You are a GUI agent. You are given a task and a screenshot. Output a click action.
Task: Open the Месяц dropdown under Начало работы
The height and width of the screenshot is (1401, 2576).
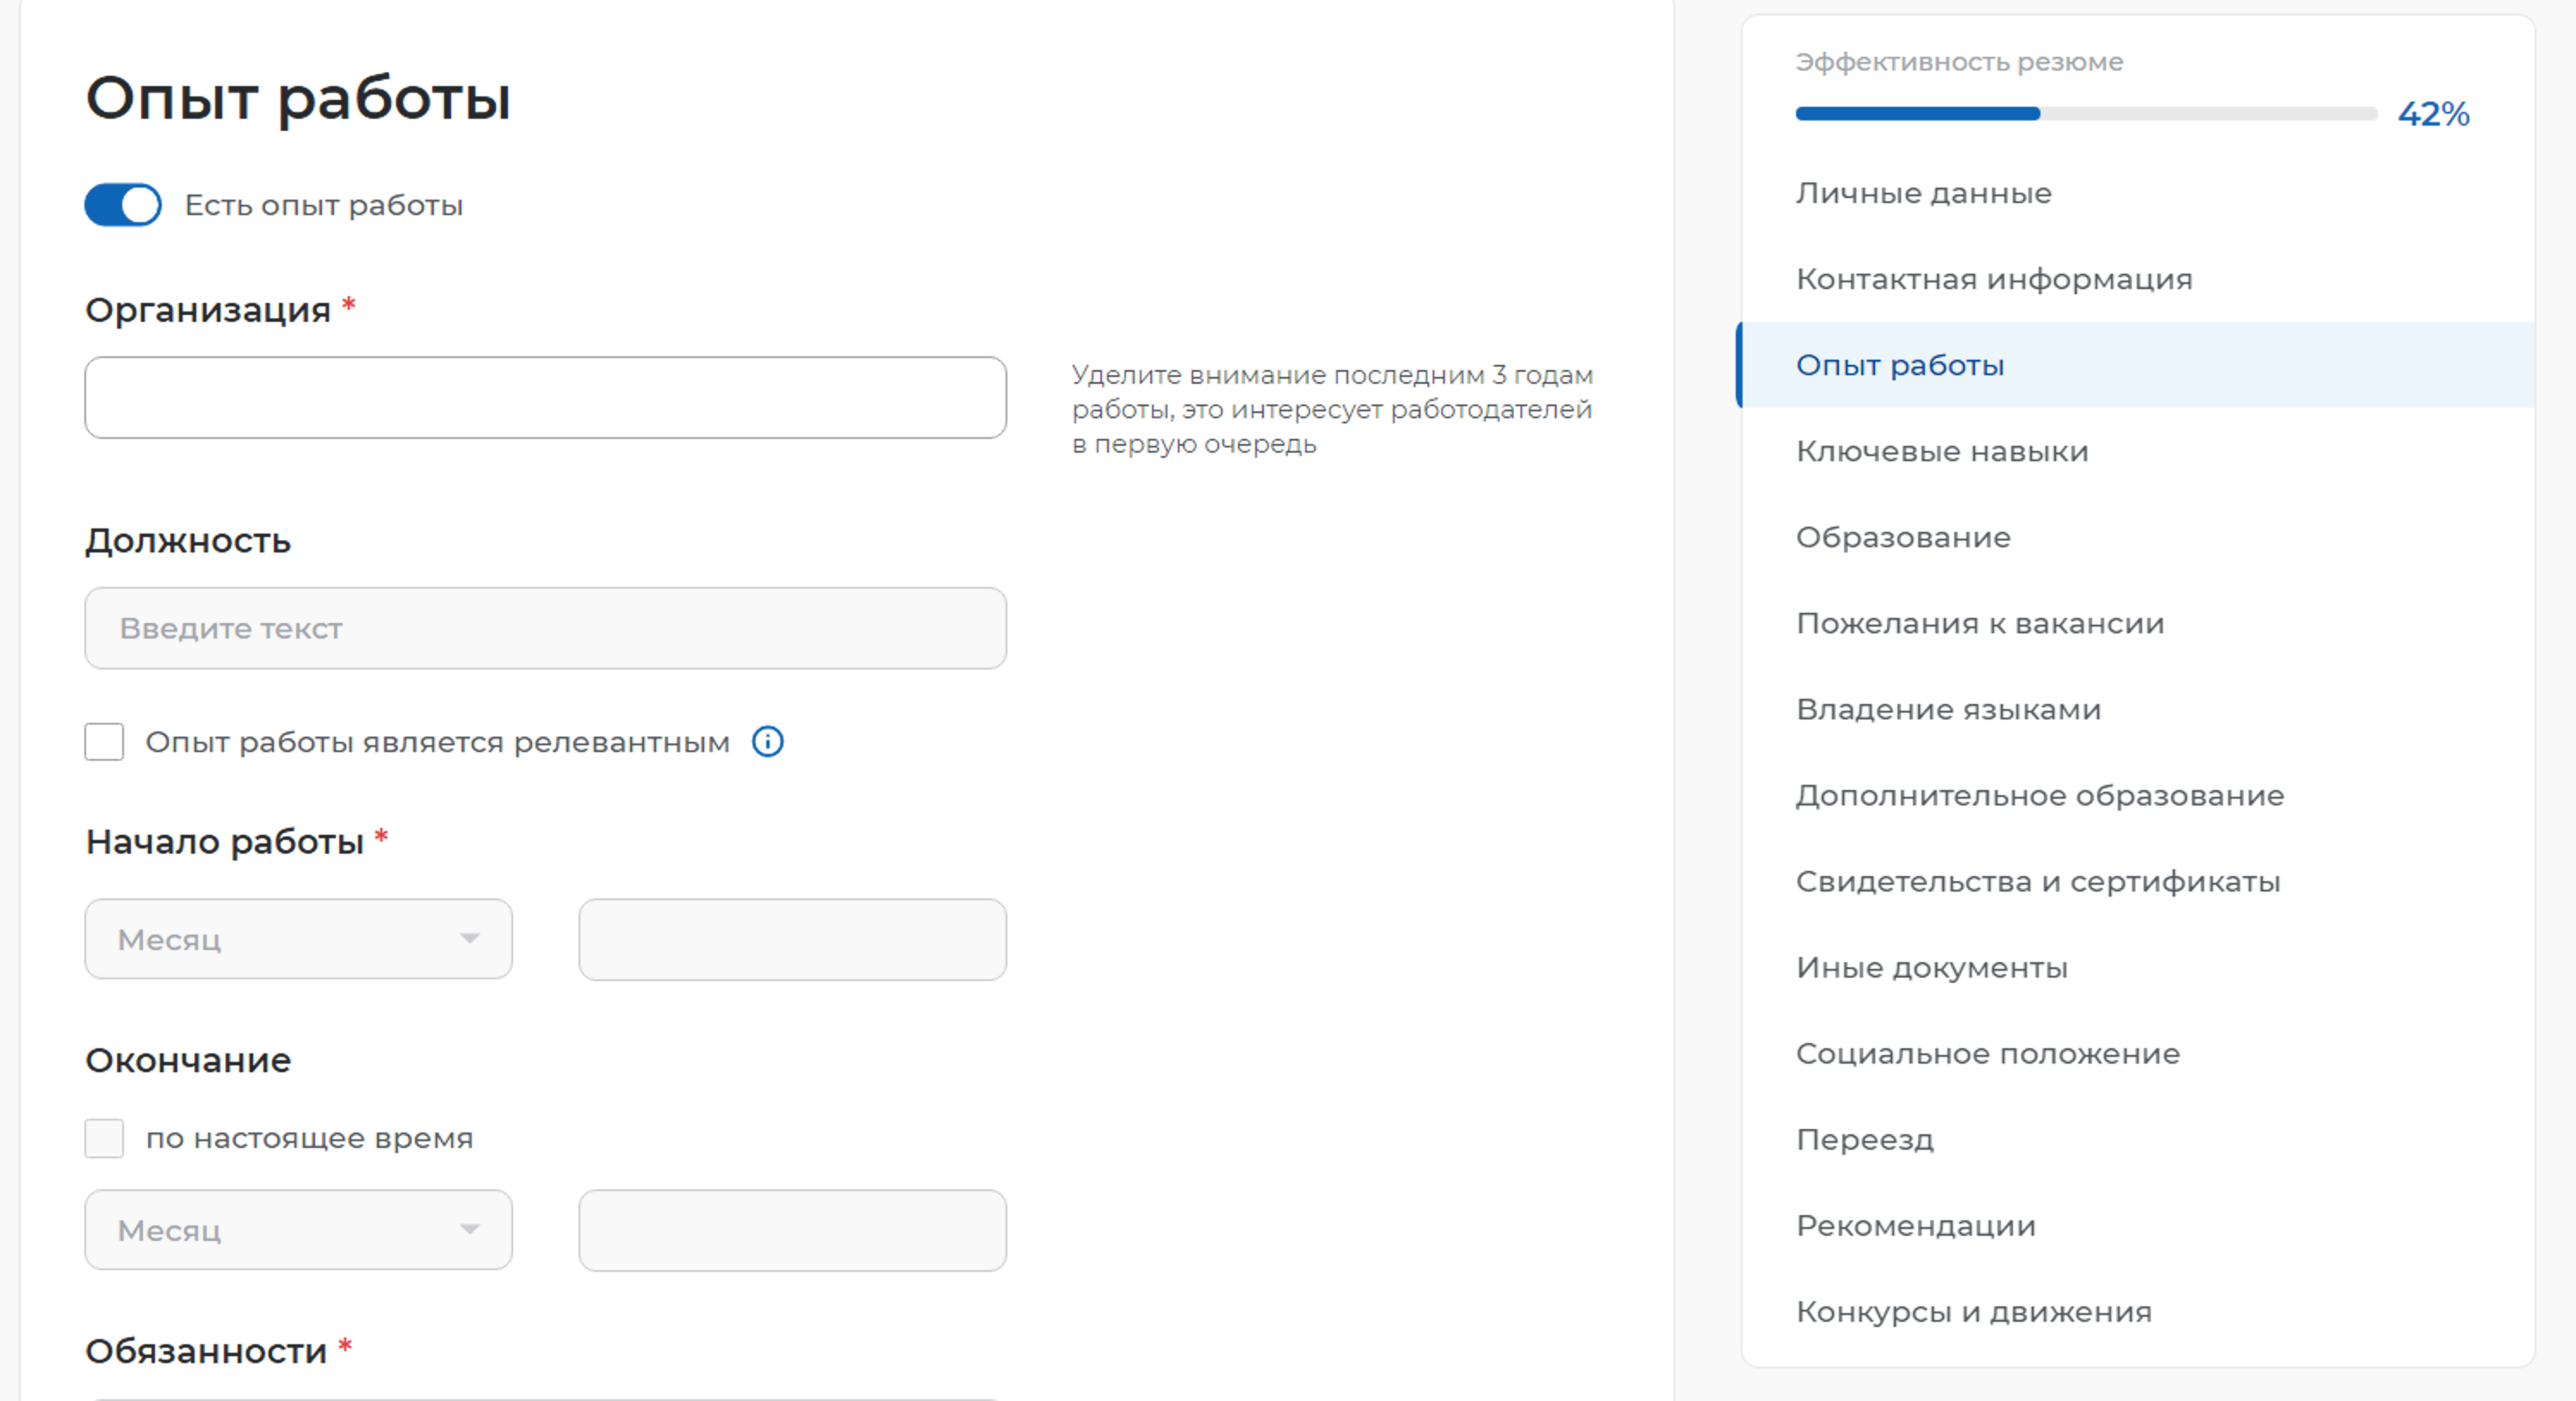pyautogui.click(x=299, y=940)
